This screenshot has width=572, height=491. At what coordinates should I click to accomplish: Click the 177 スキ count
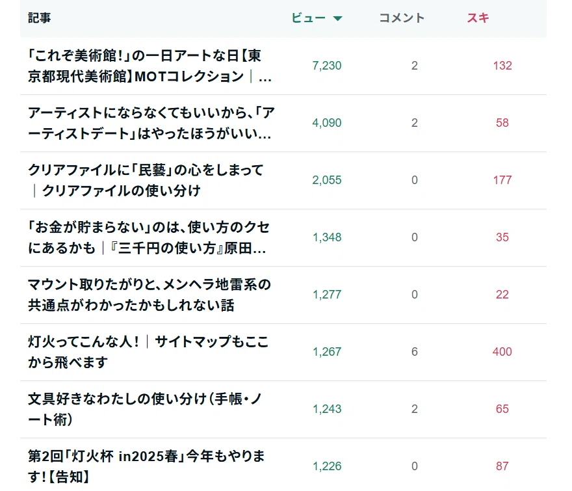(x=502, y=180)
